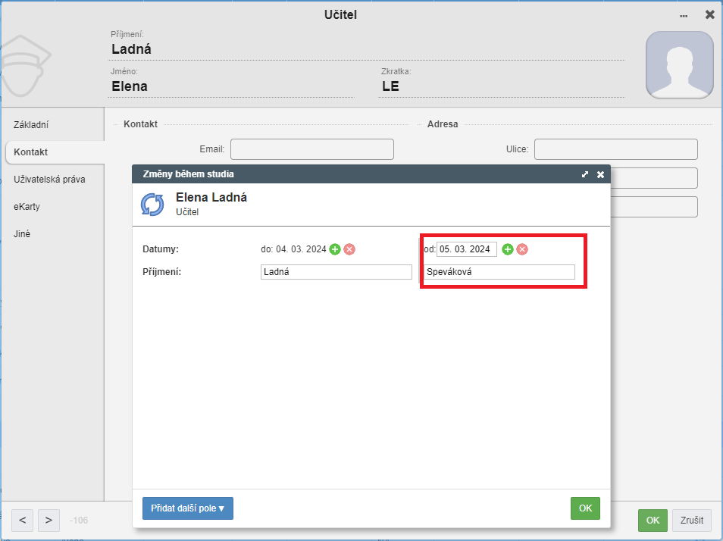This screenshot has height=541, width=723.
Task: Open the three-dots more options menu
Action: click(x=684, y=16)
